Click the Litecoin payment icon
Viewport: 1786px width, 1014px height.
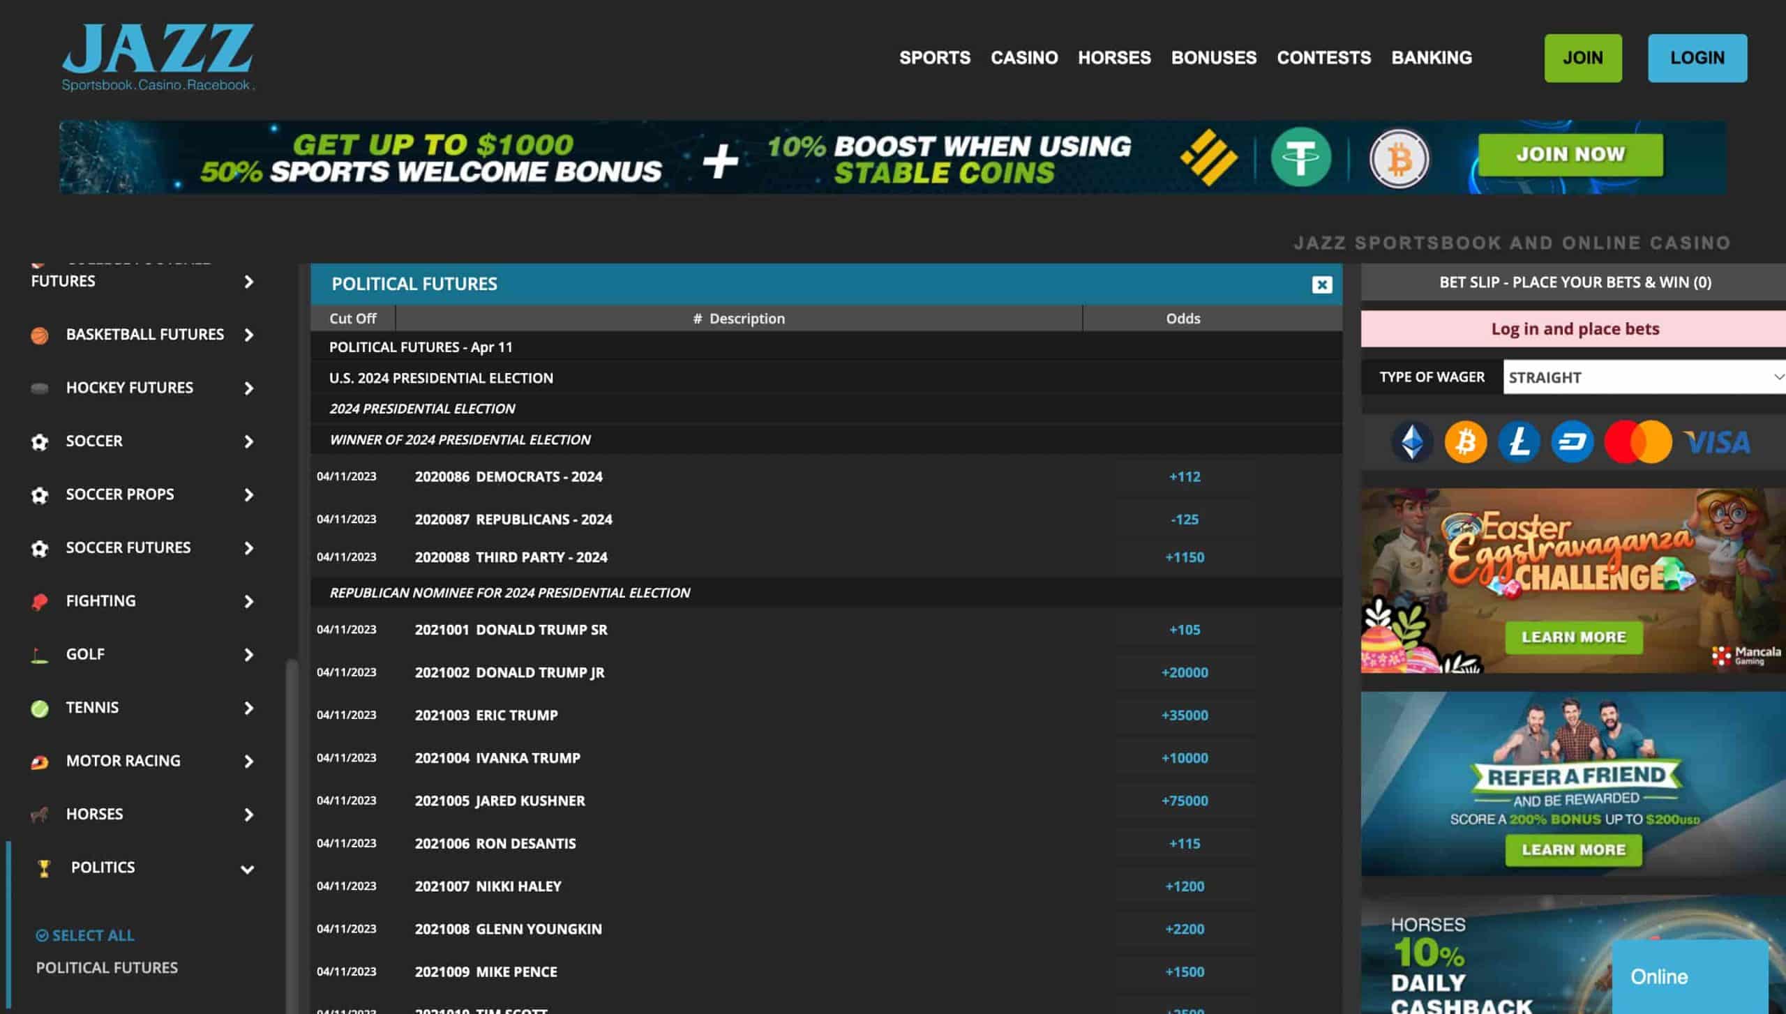tap(1519, 442)
